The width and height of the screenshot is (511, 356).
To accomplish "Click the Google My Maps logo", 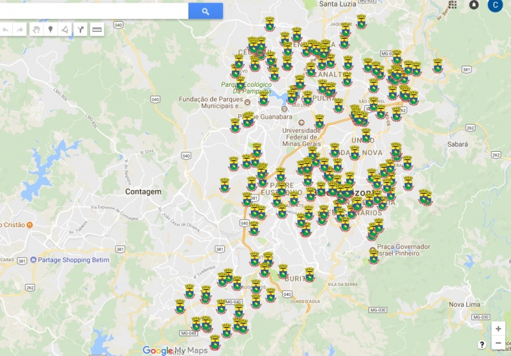I will click(175, 350).
